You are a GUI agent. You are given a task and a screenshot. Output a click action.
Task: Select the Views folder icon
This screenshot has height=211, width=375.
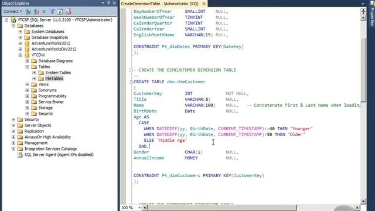pos(34,84)
